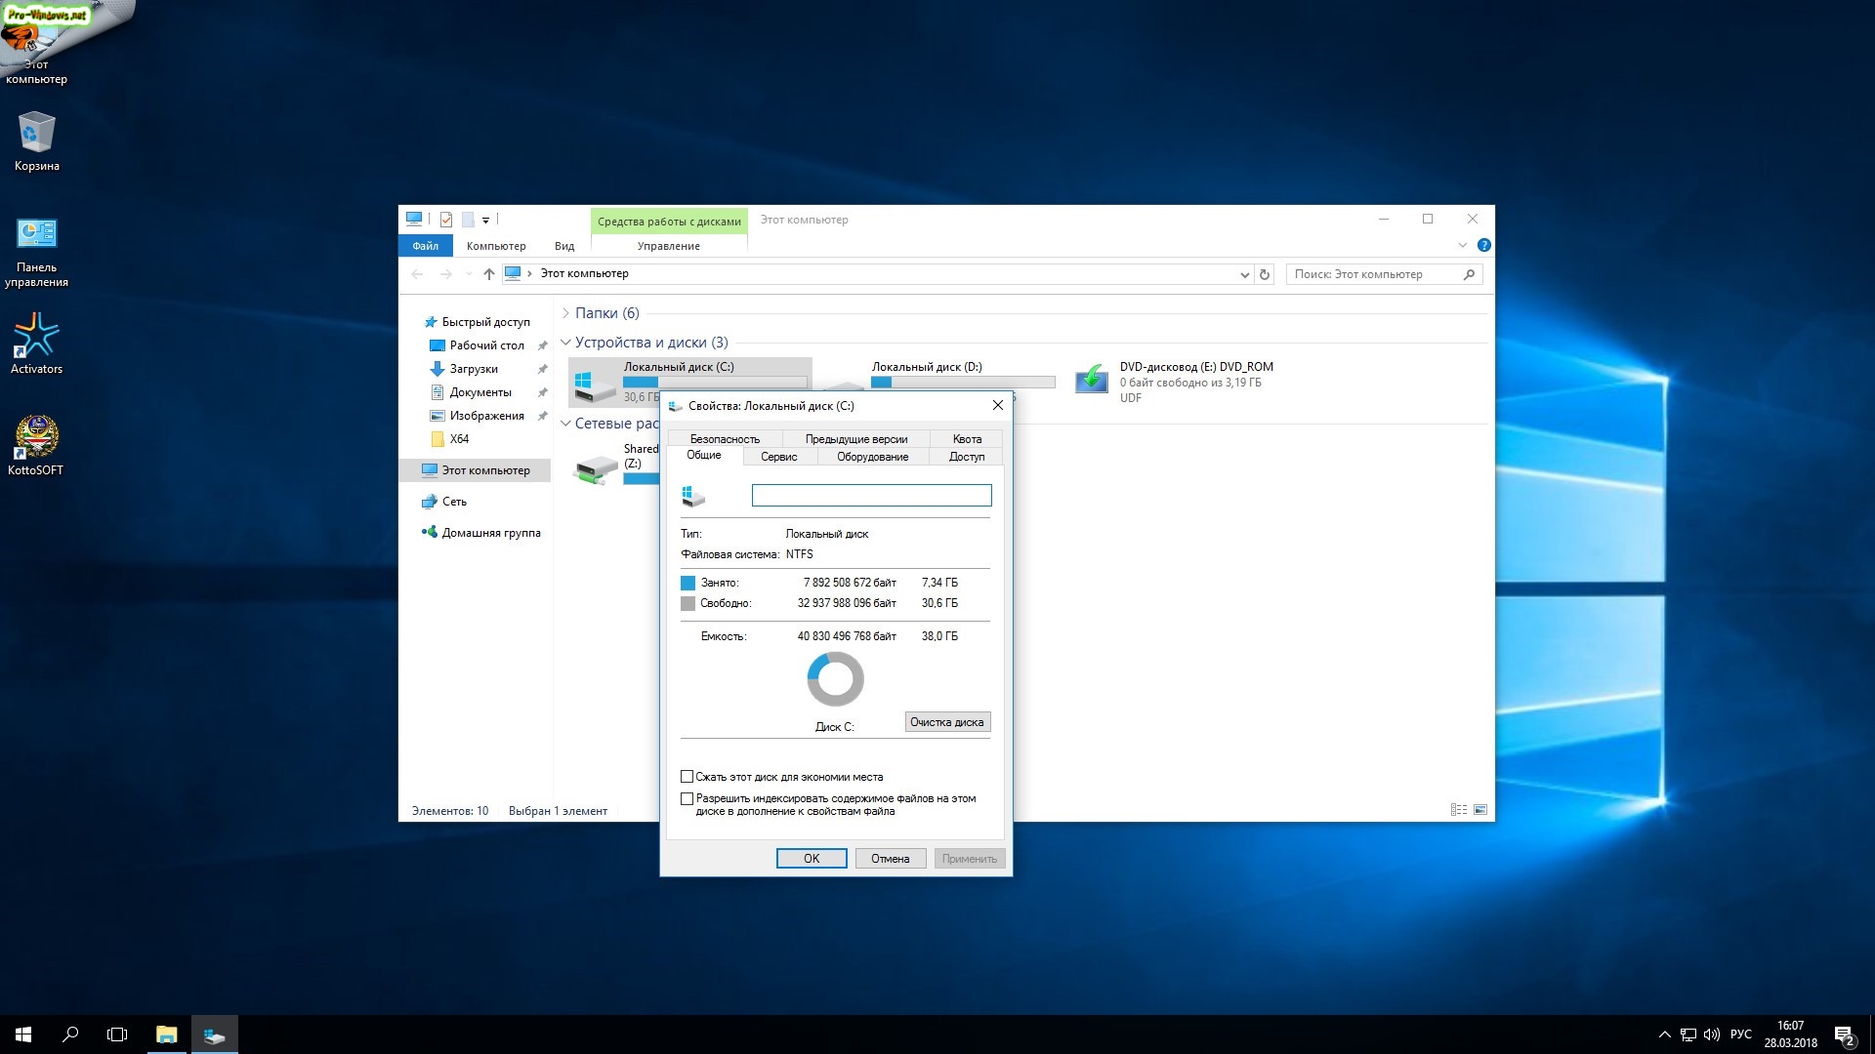
Task: Enable the compress this disk checkbox
Action: coord(687,777)
